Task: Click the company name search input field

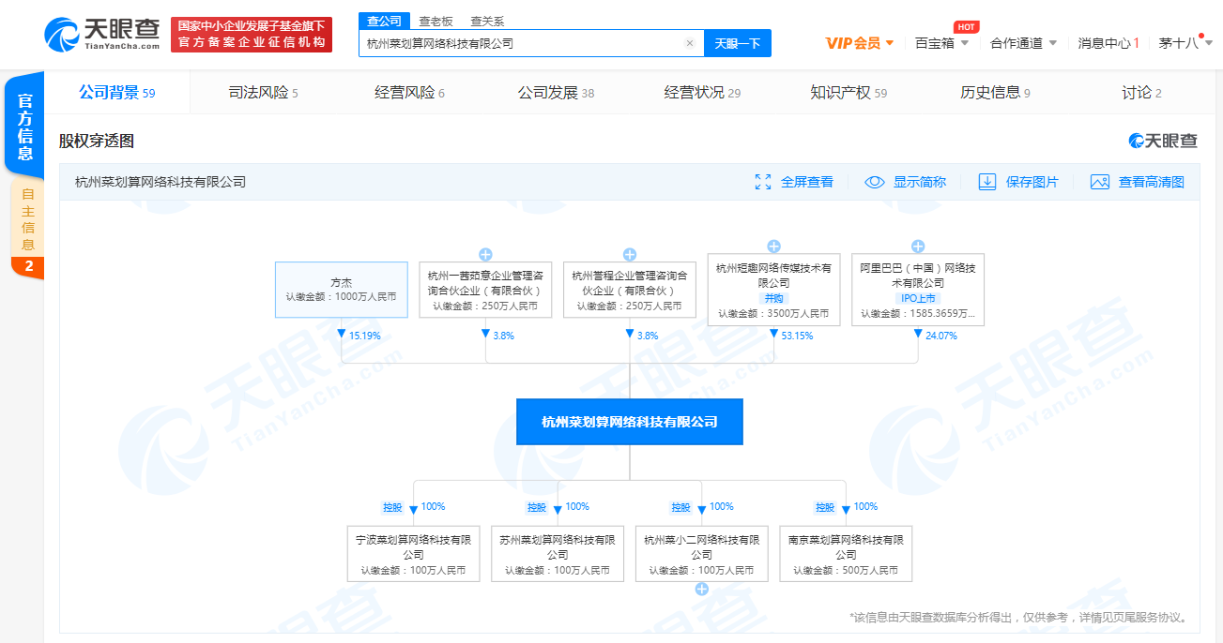Action: coord(521,43)
